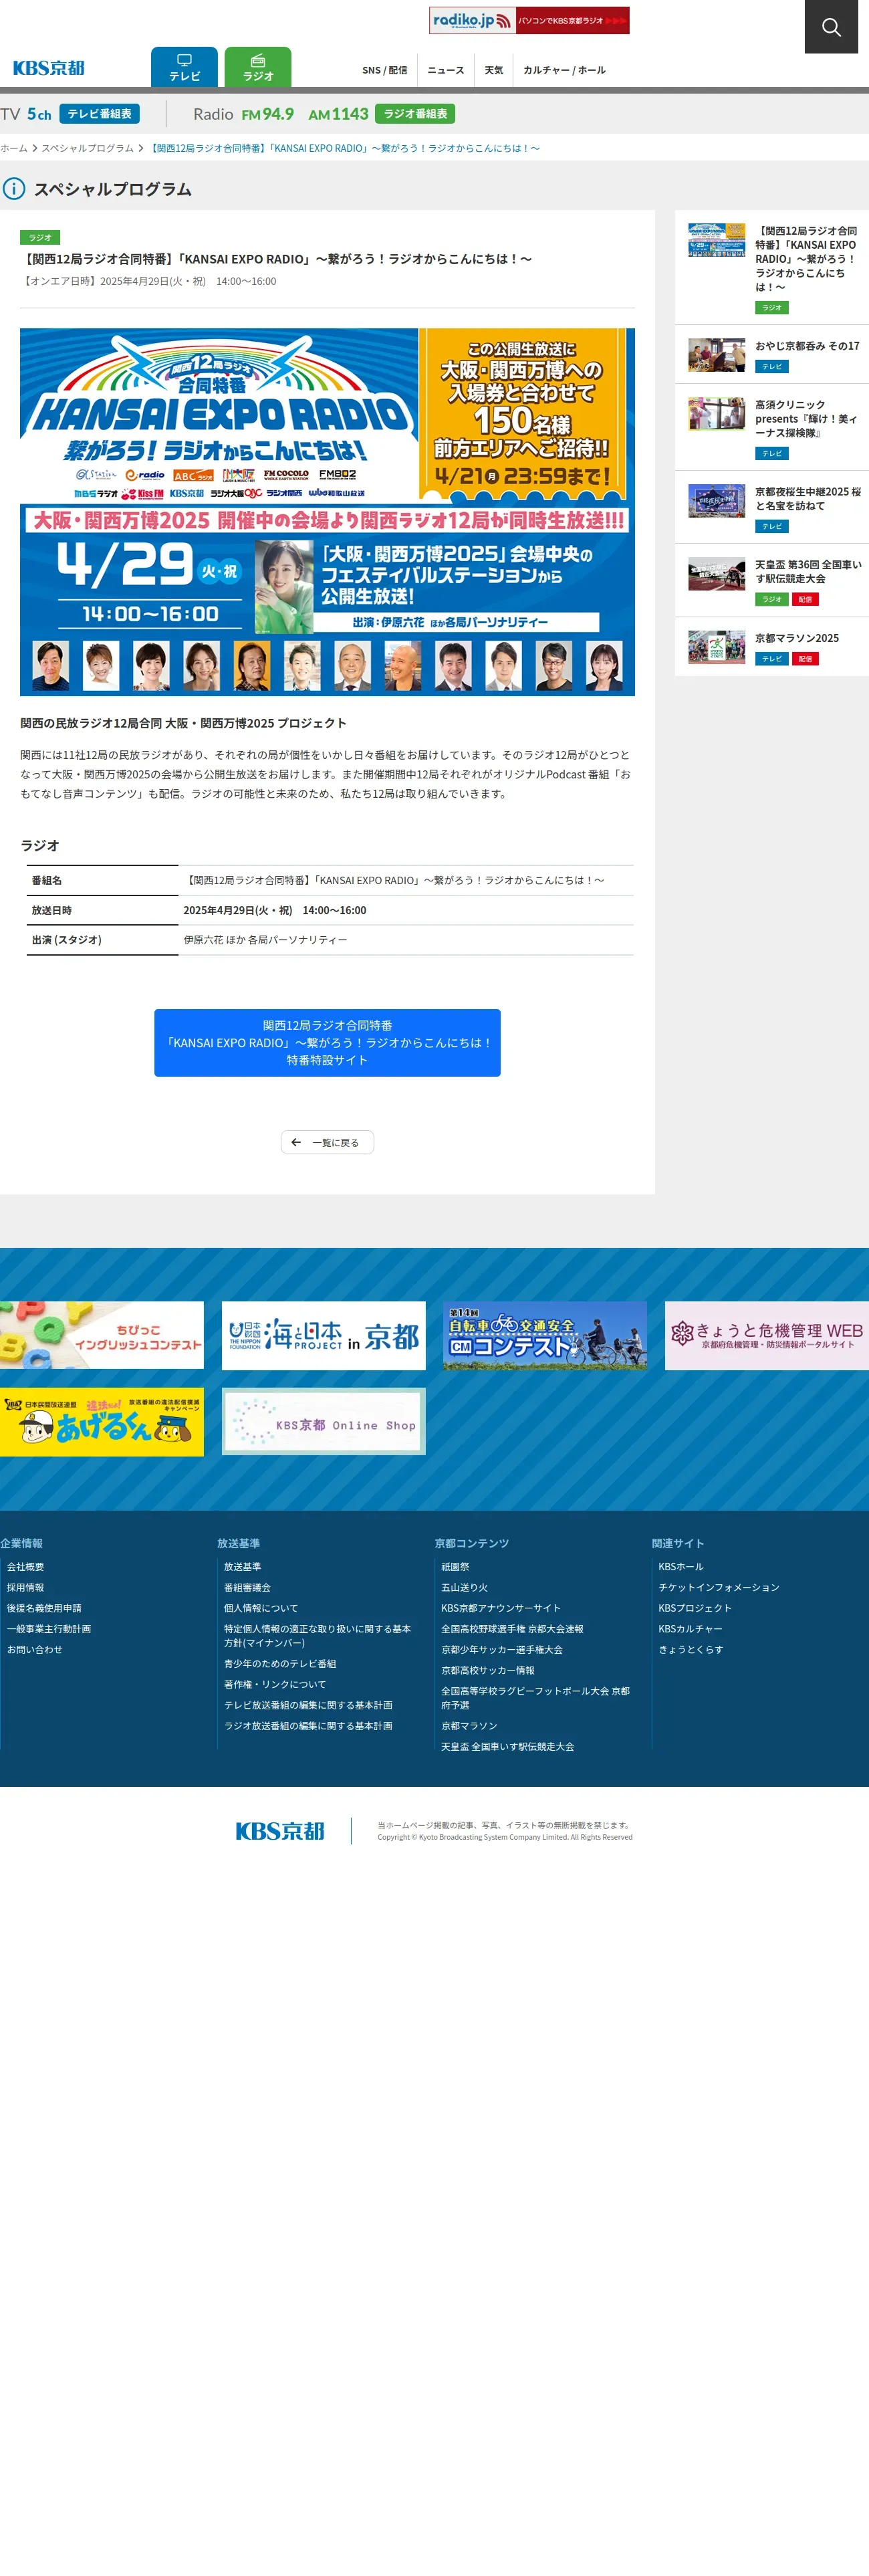The image size is (869, 2576).
Task: Open sidebar link 高須クリニック presents 美ィーナス探検隊
Action: click(x=807, y=419)
